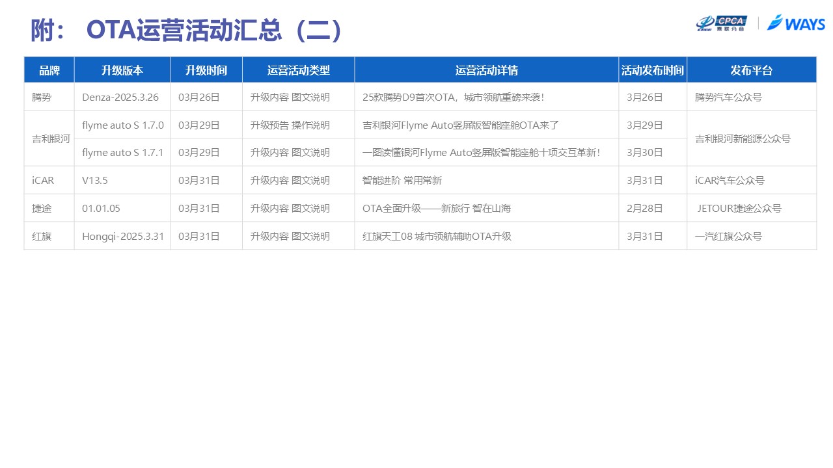Select the JETOUR捷途公众号 platform cell
Viewport: 833px width, 468px height.
(752, 208)
